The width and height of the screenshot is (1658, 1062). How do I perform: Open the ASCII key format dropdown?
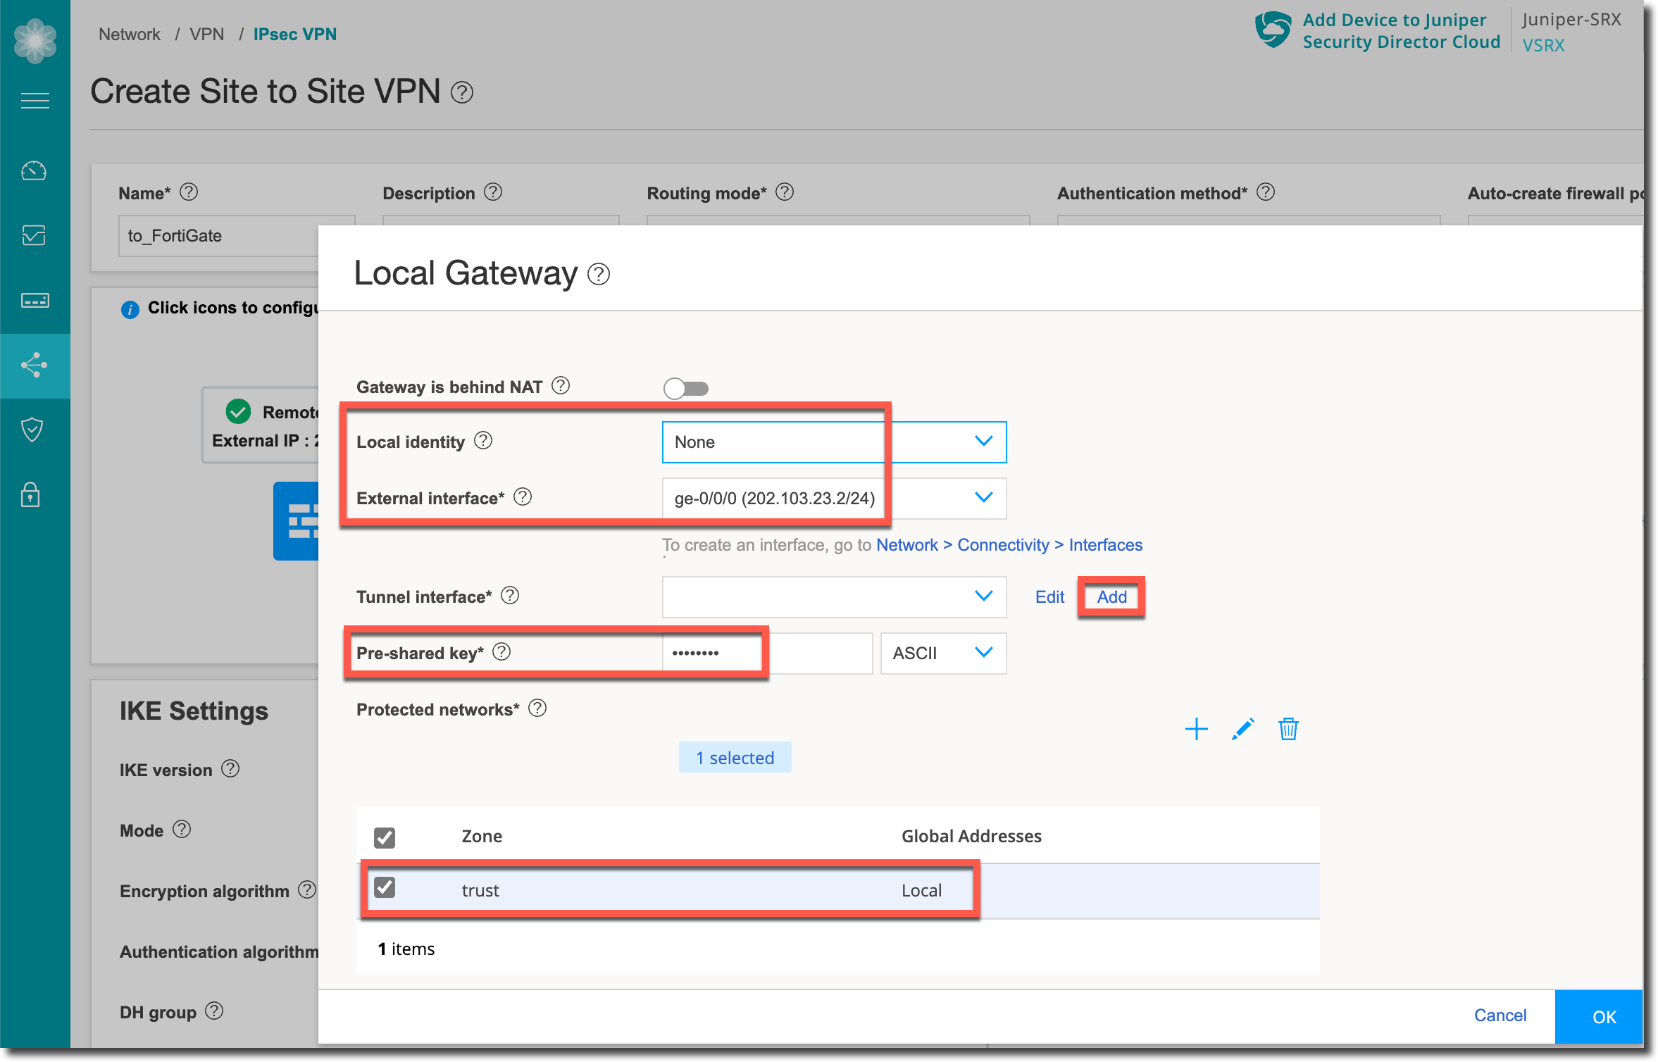click(x=942, y=653)
